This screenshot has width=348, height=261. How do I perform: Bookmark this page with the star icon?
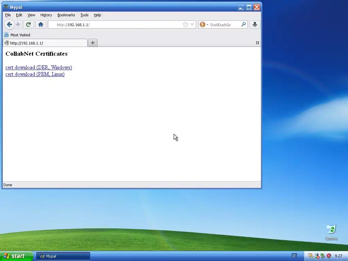coord(186,24)
